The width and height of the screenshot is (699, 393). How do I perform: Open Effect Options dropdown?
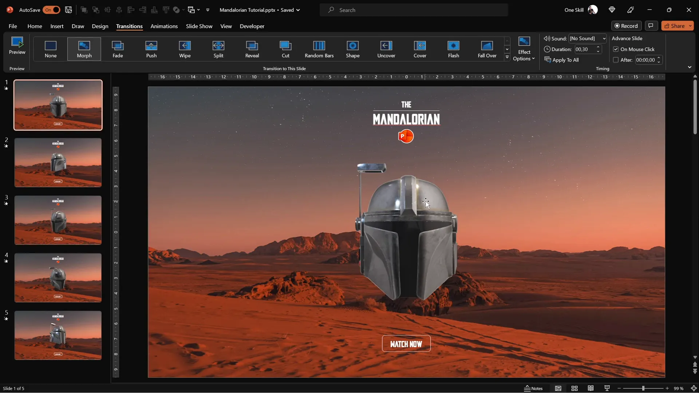click(524, 49)
